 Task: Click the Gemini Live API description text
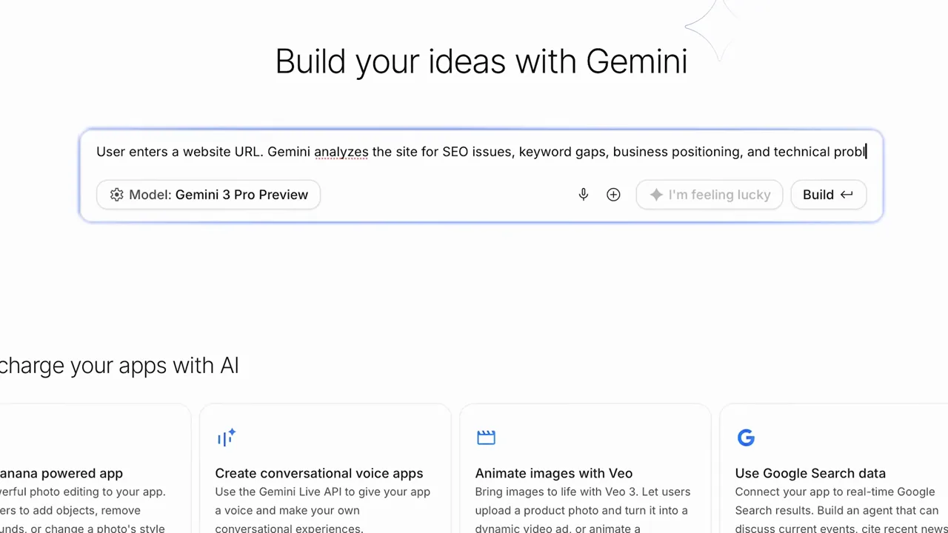[x=323, y=510]
